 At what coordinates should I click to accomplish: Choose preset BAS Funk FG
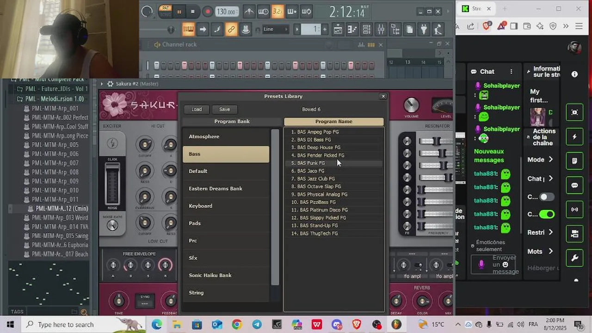click(x=333, y=163)
